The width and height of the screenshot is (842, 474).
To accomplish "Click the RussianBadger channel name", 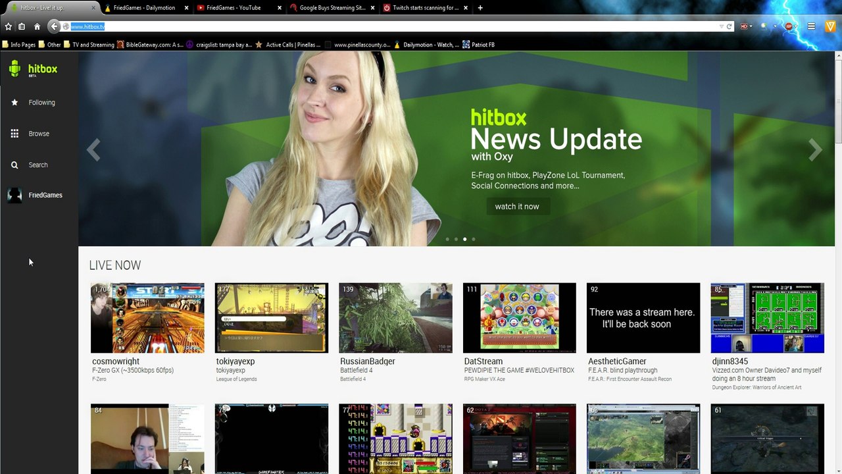I will pyautogui.click(x=368, y=361).
